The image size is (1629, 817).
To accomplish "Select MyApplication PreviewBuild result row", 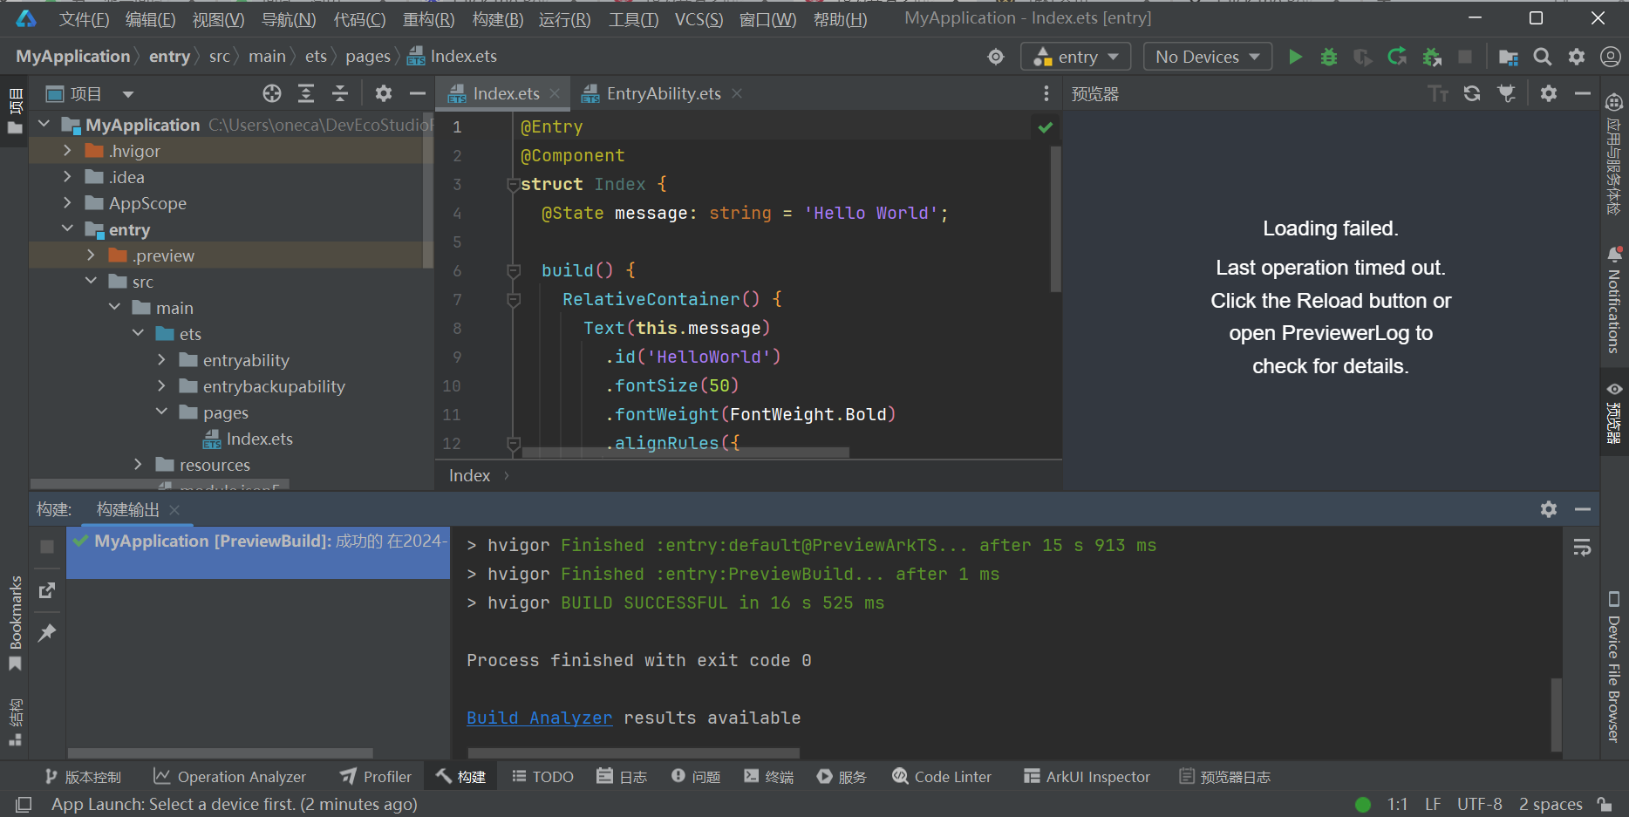I will point(258,552).
